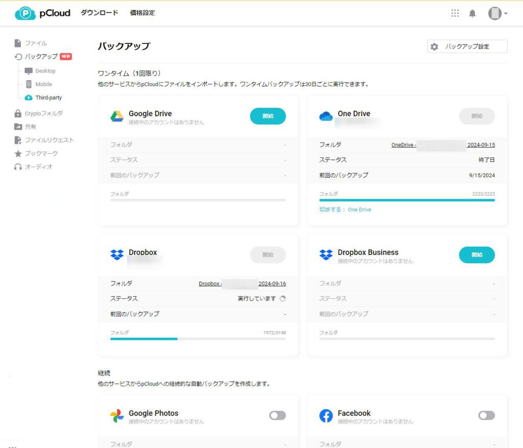Click the NEW badge beside バックアップ
This screenshot has height=448, width=523.
point(66,56)
